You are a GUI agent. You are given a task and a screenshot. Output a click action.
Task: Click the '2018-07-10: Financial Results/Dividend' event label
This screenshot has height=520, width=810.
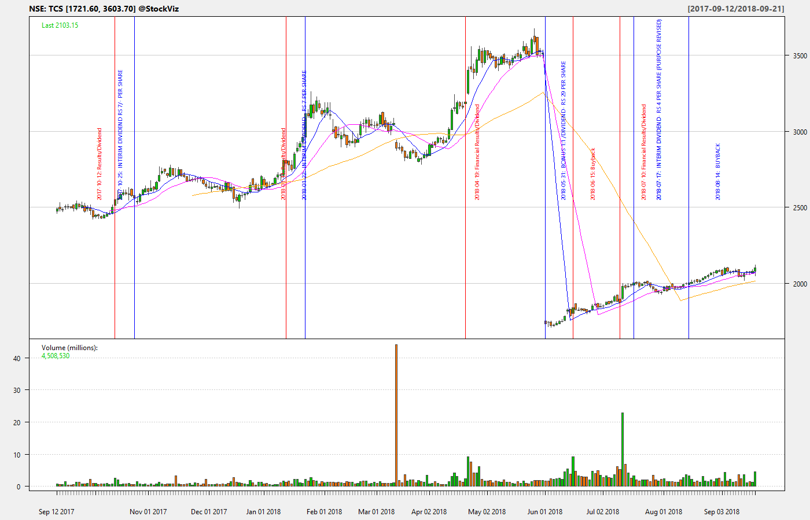[643, 152]
